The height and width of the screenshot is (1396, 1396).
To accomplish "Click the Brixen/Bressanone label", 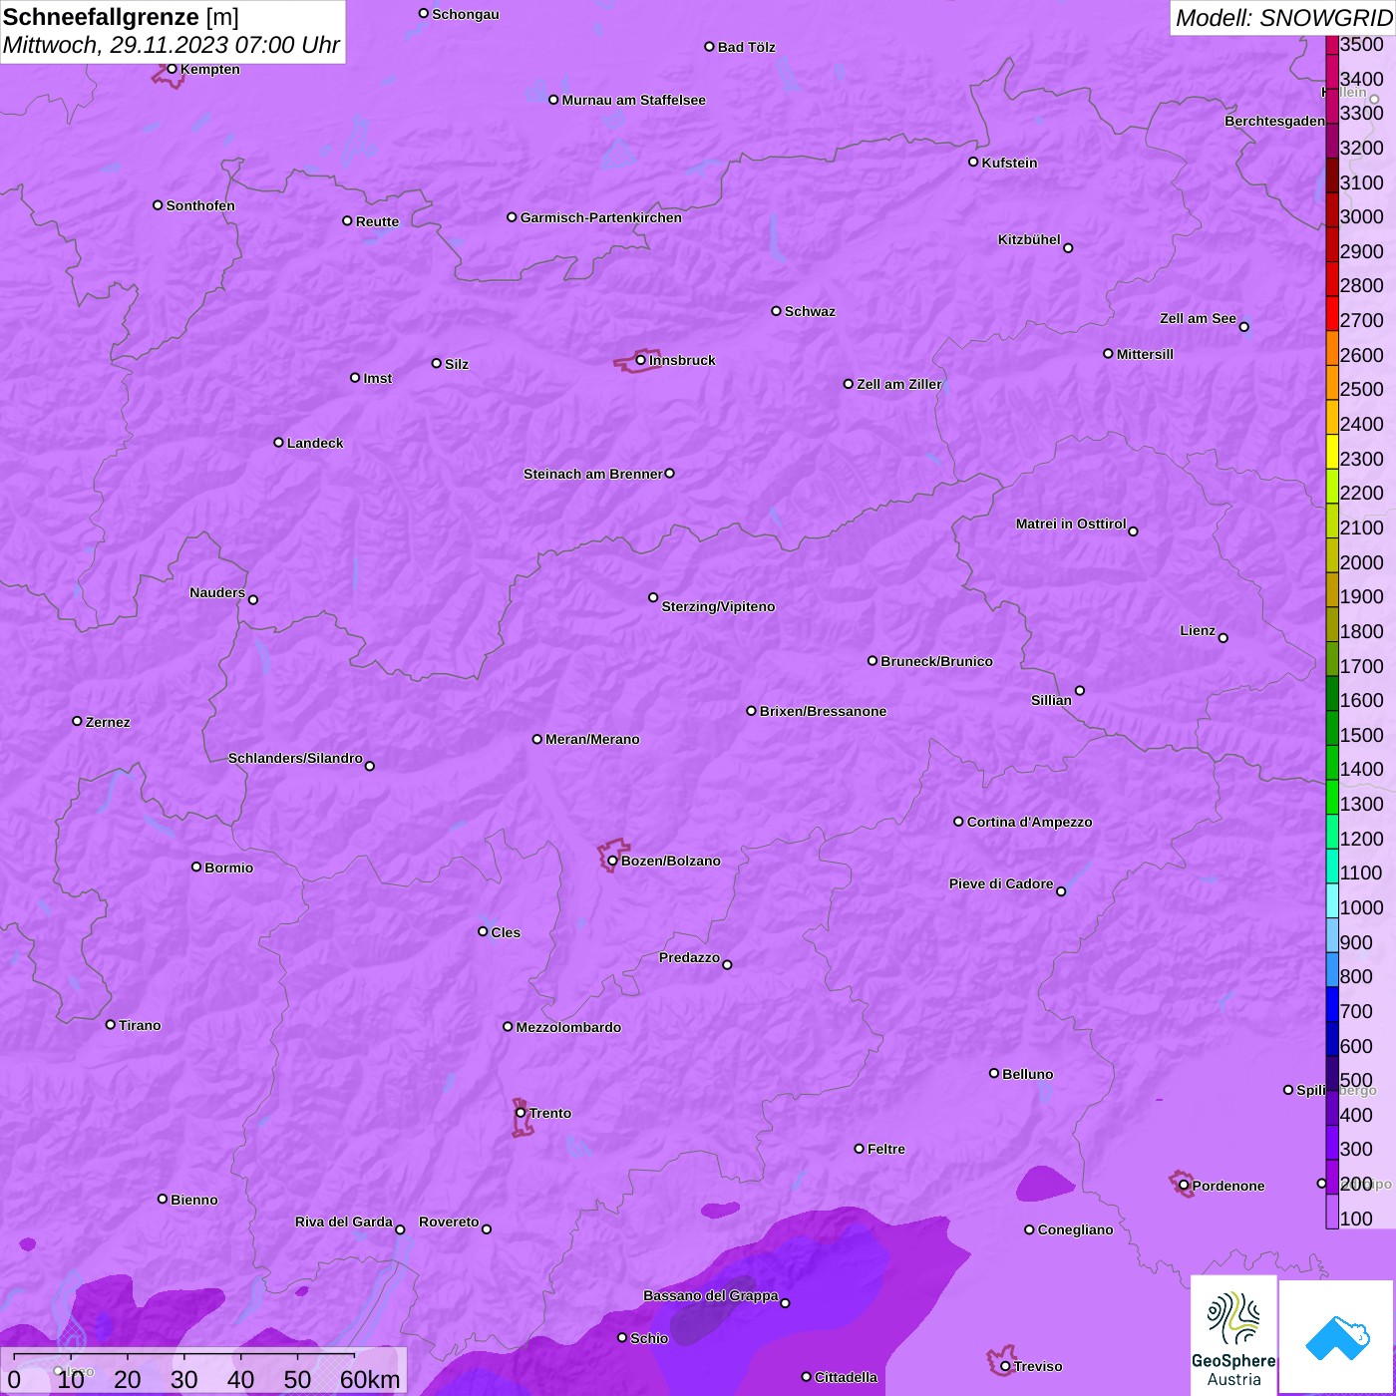I will 823,711.
